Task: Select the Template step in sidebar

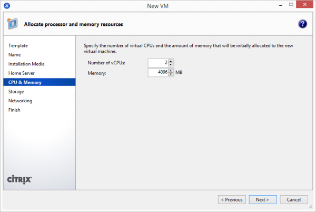Action: (x=18, y=46)
